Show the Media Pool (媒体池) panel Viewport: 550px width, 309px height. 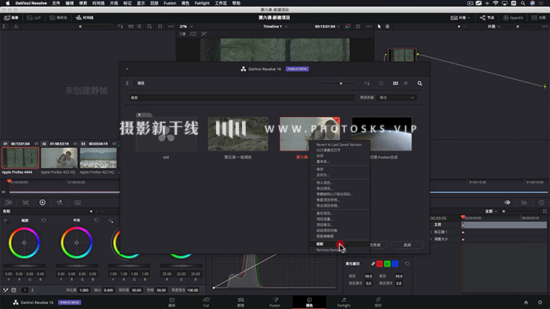point(58,17)
